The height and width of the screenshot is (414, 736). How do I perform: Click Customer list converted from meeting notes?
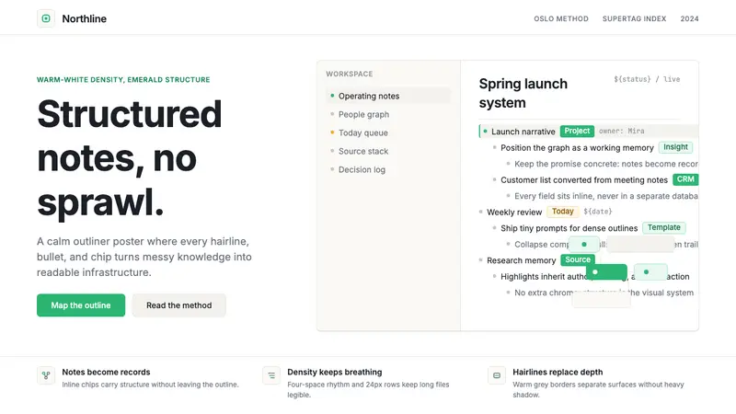point(584,179)
